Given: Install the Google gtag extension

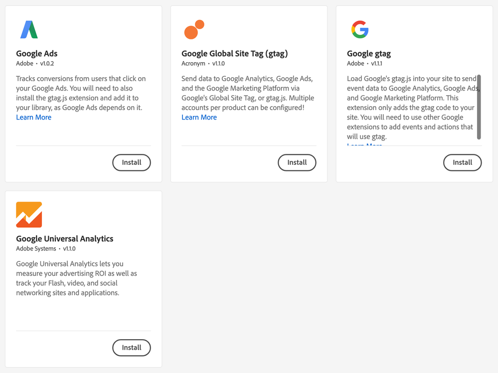Looking at the screenshot, I should point(463,162).
